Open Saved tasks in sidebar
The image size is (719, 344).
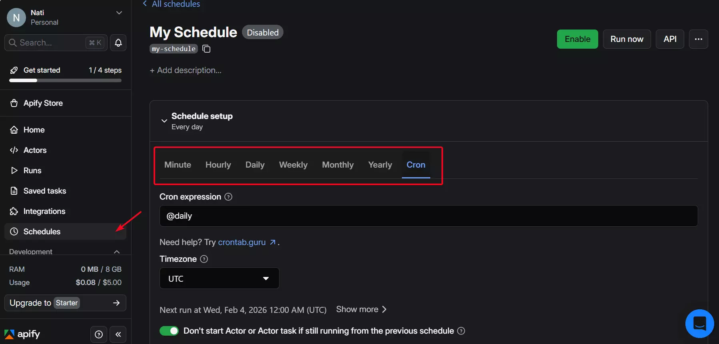point(65,191)
